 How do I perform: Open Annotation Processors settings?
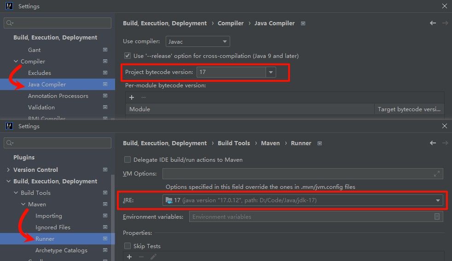(58, 96)
